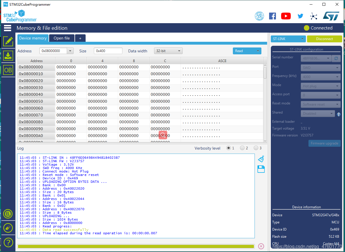Click the Firmware version V2J37S7 value
The width and height of the screenshot is (345, 252).
[x=307, y=135]
